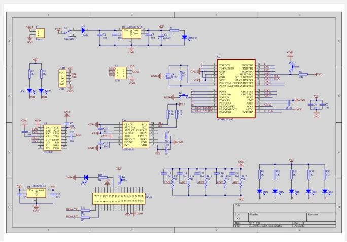Select the Size A4 cell
The height and width of the screenshot is (242, 347).
pyautogui.click(x=241, y=217)
